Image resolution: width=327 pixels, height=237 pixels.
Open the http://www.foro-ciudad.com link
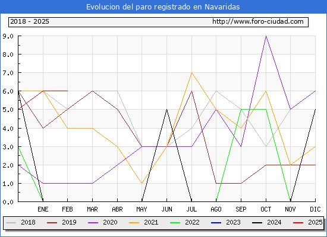click(x=258, y=21)
